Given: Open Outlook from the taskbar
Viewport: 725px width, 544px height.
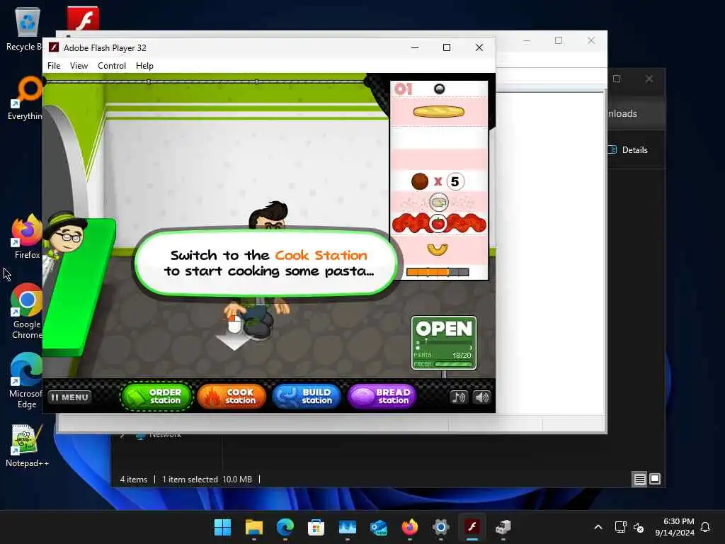Looking at the screenshot, I should pyautogui.click(x=379, y=527).
